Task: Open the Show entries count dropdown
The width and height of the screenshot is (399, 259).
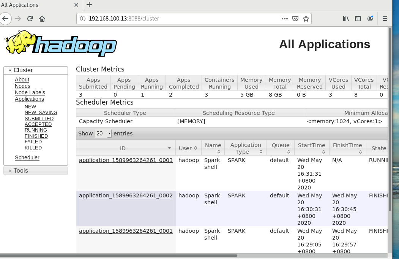Action: click(103, 133)
